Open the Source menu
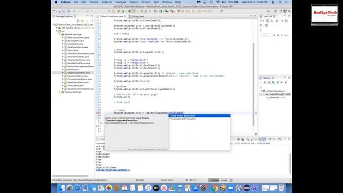The image size is (343, 193). pos(94,2)
